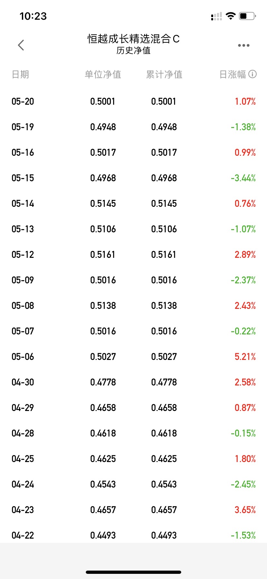Tap the Wi-Fi status icon
This screenshot has height=579, width=267.
tap(231, 16)
